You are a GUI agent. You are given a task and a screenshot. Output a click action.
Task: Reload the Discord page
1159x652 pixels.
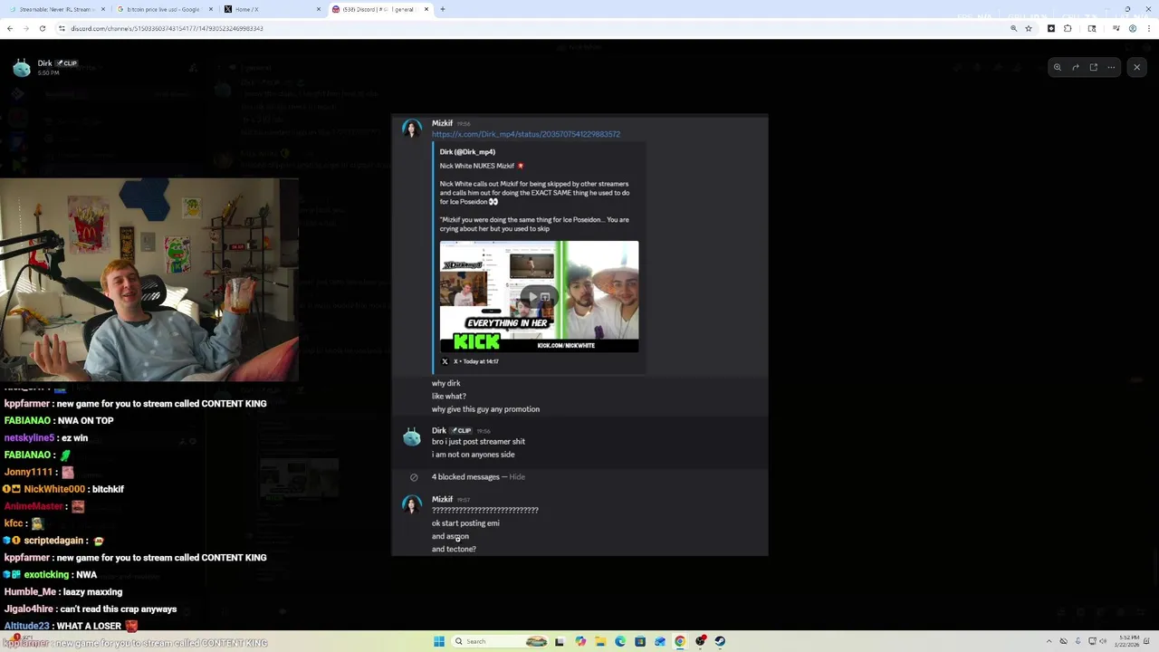pos(42,28)
